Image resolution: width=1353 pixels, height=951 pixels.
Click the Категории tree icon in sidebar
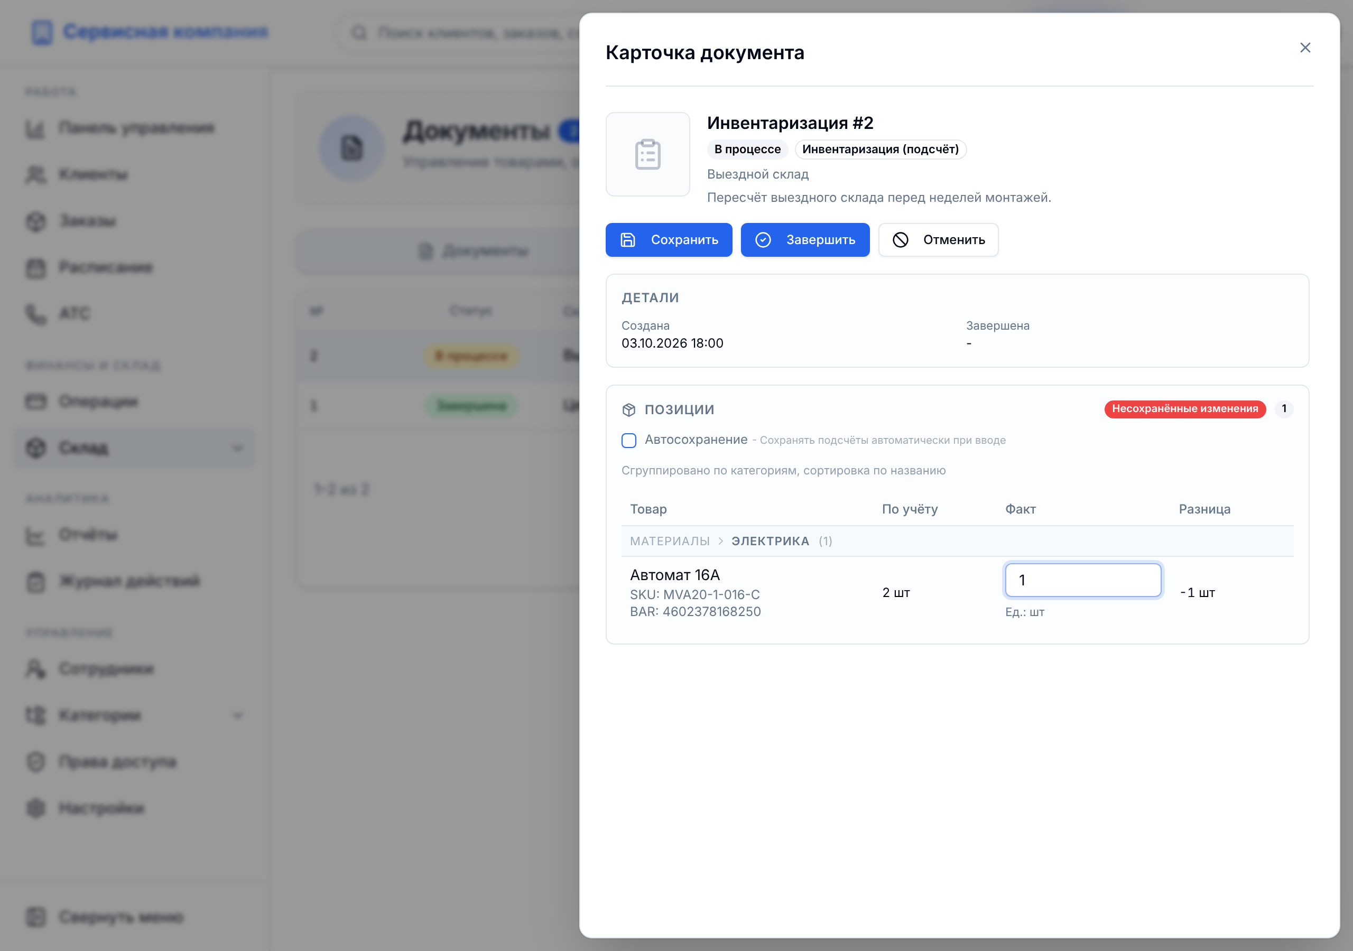pyautogui.click(x=35, y=716)
